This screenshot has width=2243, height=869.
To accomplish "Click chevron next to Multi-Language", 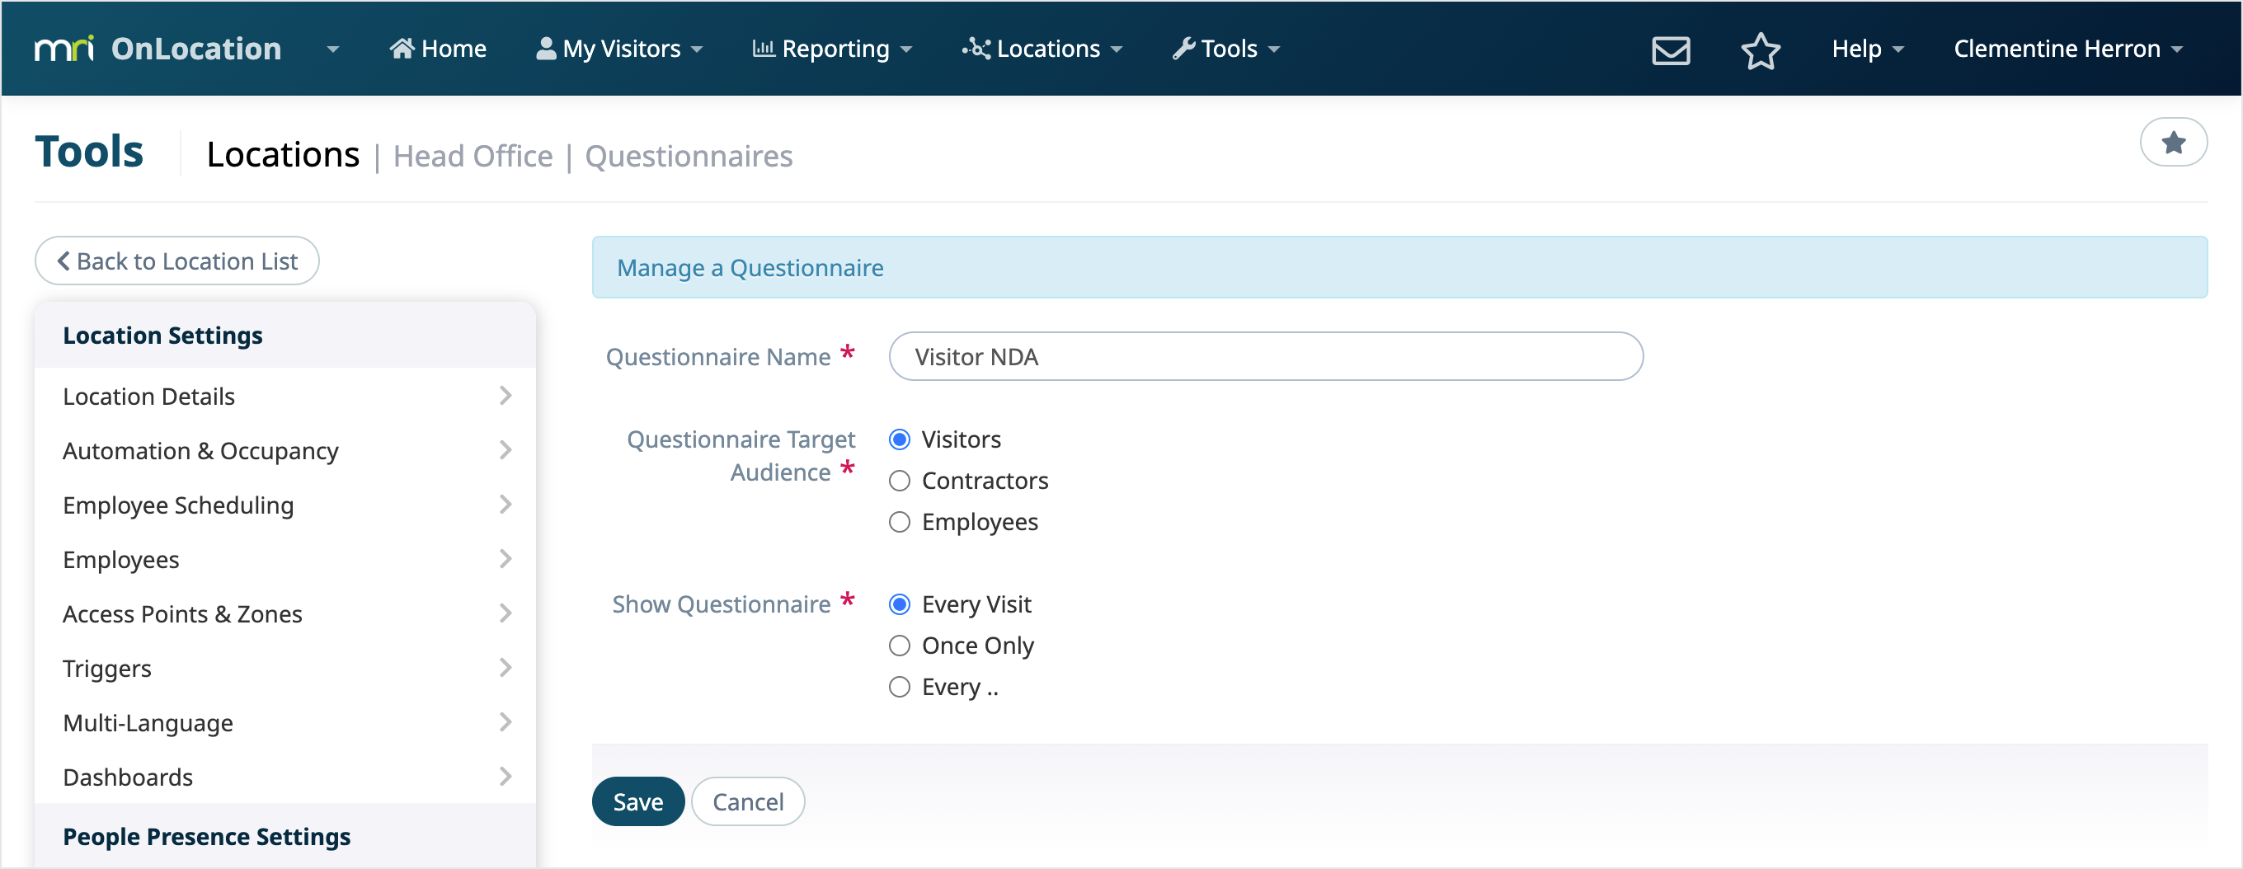I will pyautogui.click(x=505, y=722).
